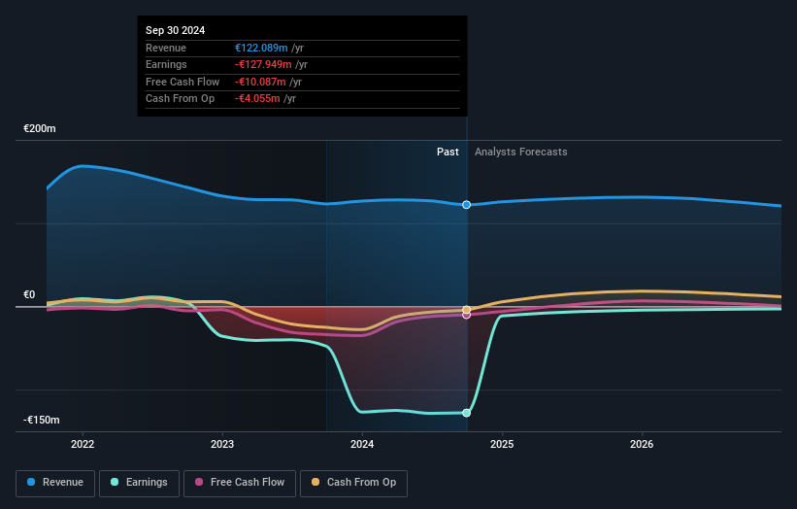Click the €0 y-axis label

pos(29,295)
